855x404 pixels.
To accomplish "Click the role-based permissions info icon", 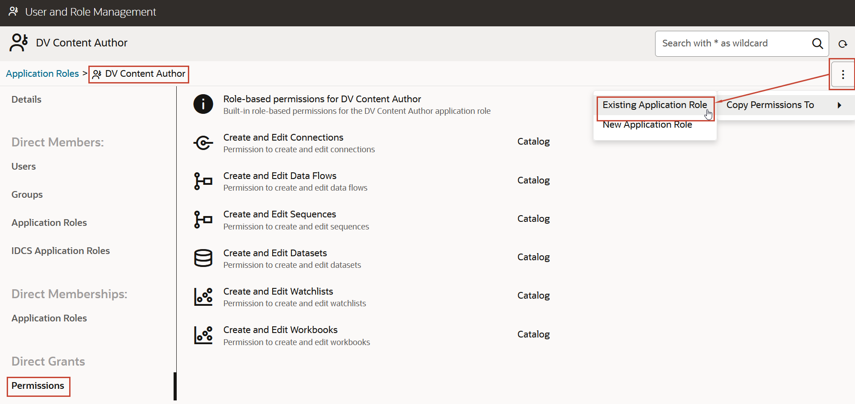I will point(203,104).
